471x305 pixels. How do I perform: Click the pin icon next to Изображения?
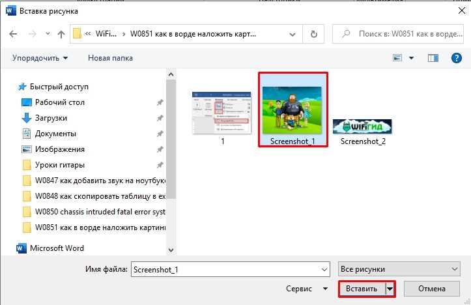pos(160,149)
